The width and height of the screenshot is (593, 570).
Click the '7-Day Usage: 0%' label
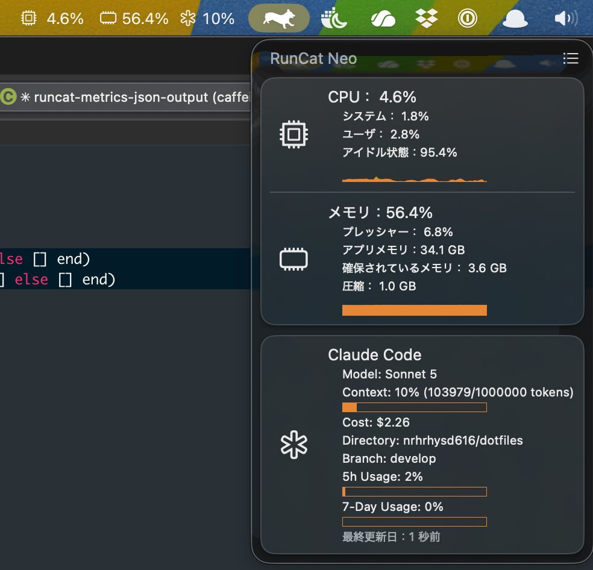392,507
